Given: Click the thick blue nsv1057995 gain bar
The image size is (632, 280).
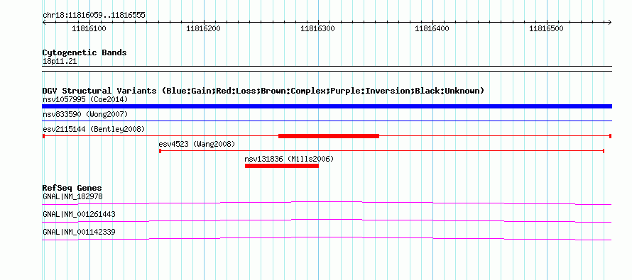Looking at the screenshot, I should point(327,106).
